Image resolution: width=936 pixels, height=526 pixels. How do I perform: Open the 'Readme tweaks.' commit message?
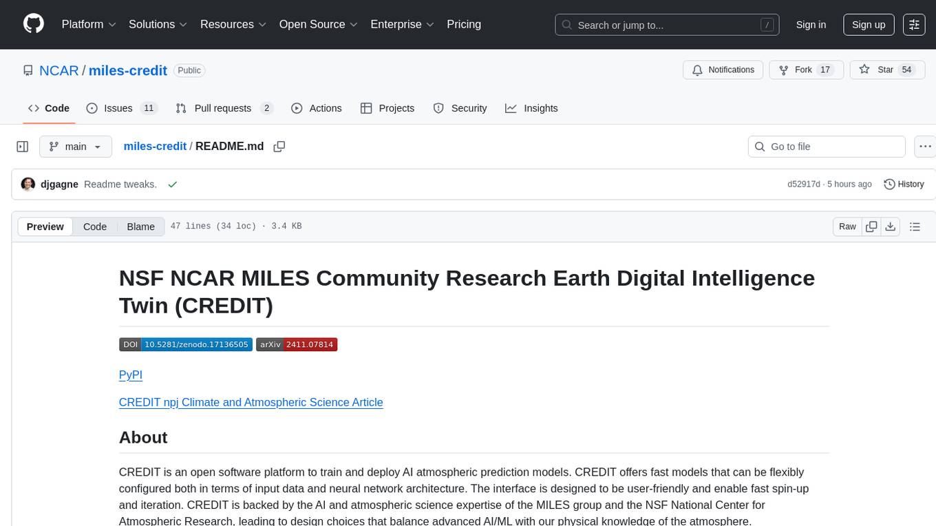click(120, 185)
